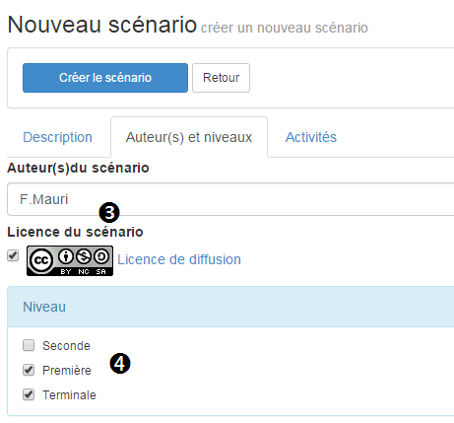Click the author input field containing F.Mauri
The width and height of the screenshot is (454, 423).
click(230, 199)
